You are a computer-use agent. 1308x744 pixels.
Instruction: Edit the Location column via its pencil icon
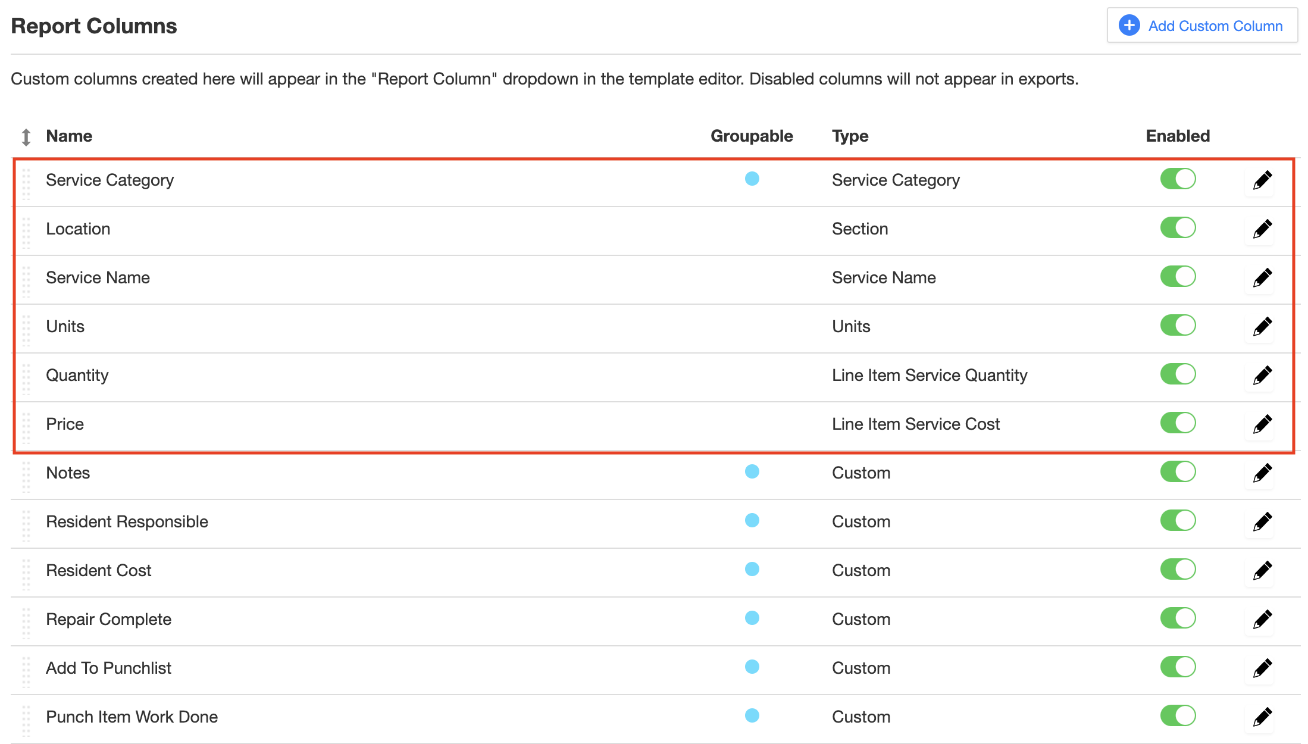click(1262, 229)
